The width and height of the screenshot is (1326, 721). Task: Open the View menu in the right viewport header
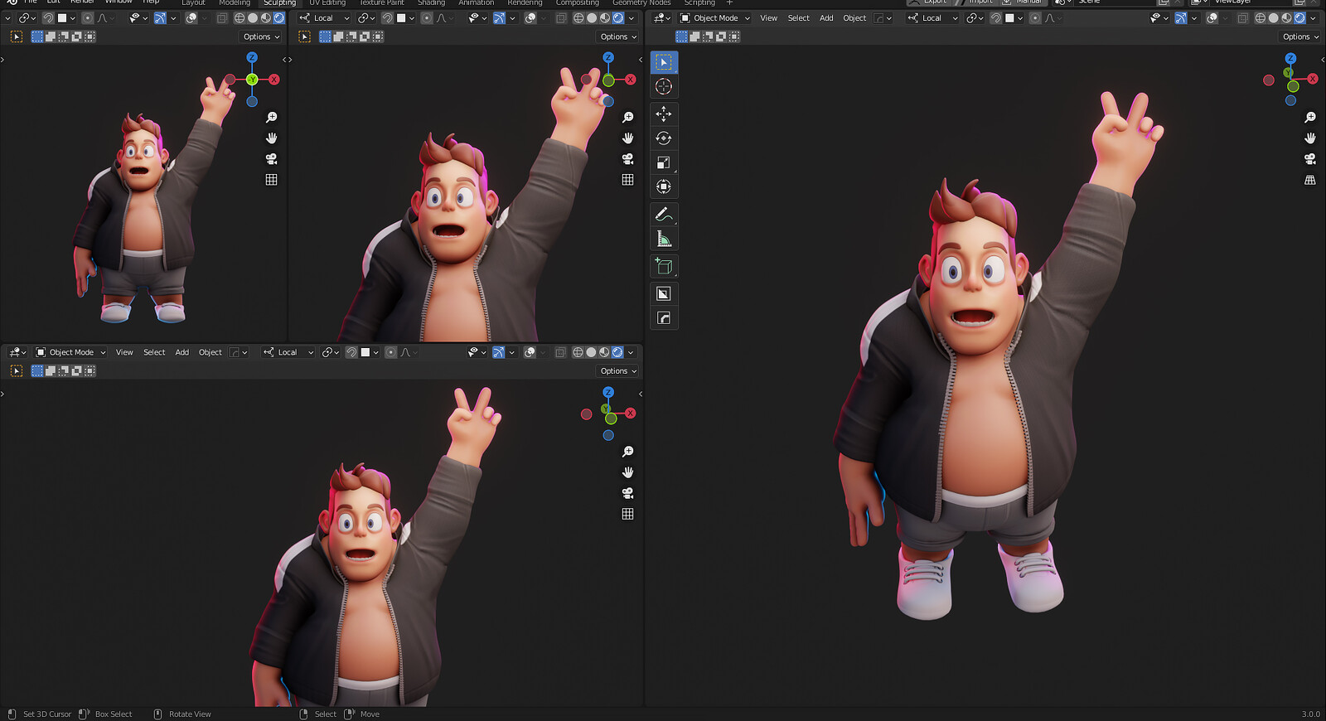click(x=769, y=18)
